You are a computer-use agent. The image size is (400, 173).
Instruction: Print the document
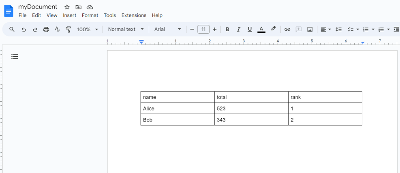click(x=46, y=29)
